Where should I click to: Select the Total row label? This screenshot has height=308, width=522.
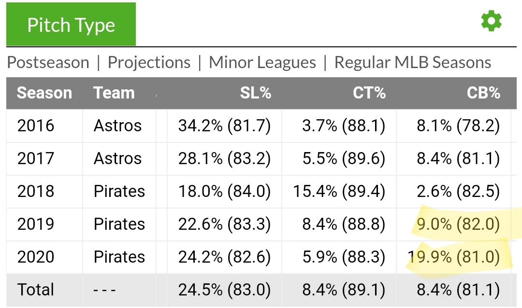point(36,290)
